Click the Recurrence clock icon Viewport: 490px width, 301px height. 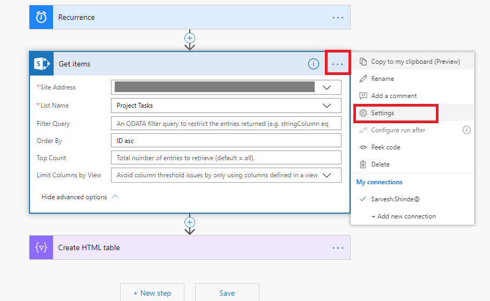[41, 17]
